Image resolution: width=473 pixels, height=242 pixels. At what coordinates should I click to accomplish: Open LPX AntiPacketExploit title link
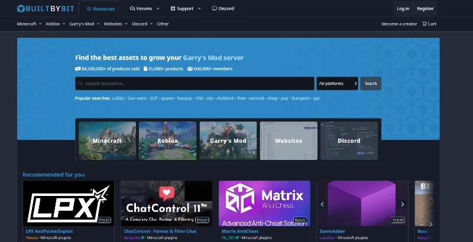(x=49, y=231)
